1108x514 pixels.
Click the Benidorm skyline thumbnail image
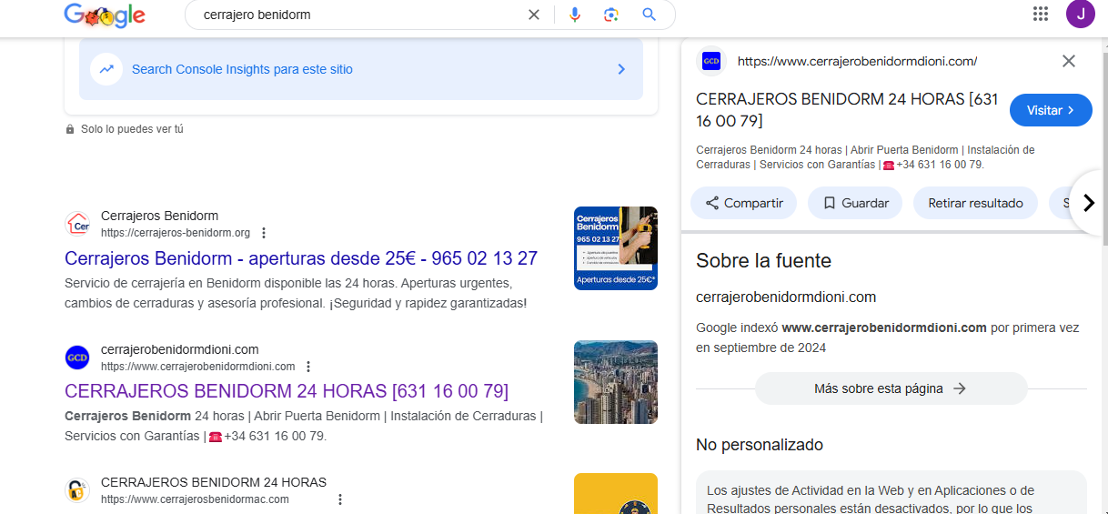pos(616,382)
